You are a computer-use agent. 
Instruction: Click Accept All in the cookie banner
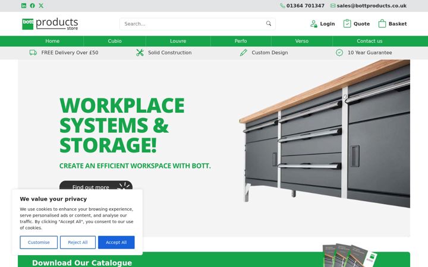coord(117,242)
